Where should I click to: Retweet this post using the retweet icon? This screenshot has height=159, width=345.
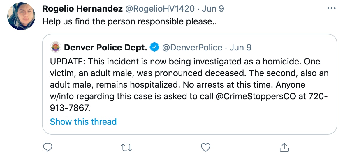[127, 148]
